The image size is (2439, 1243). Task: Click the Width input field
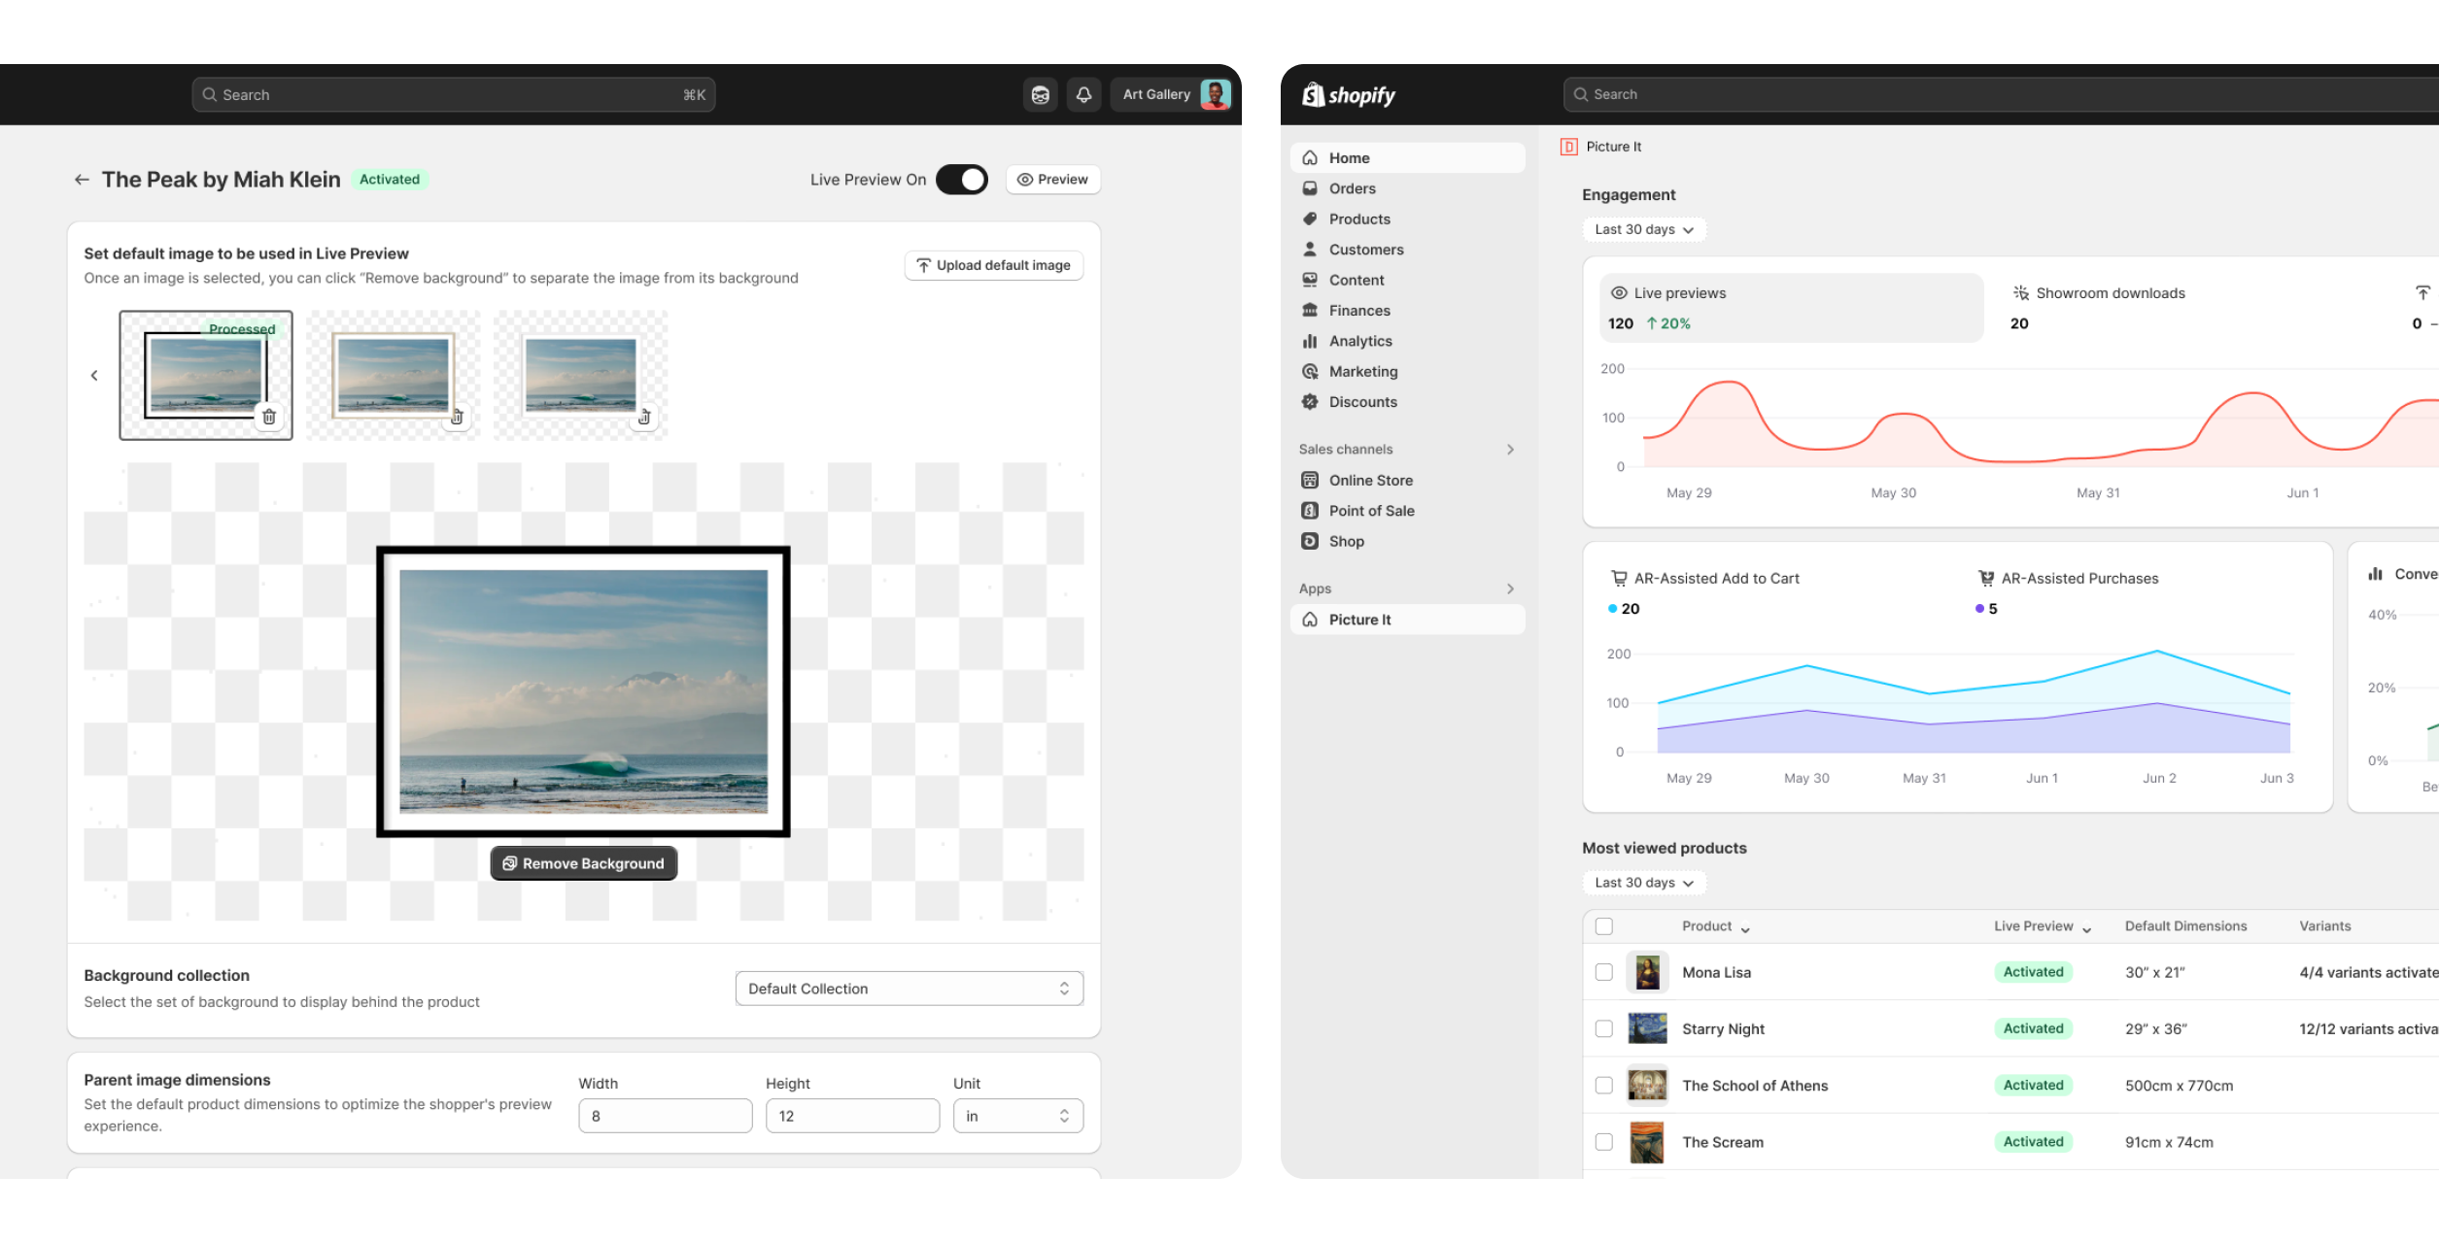coord(665,1116)
